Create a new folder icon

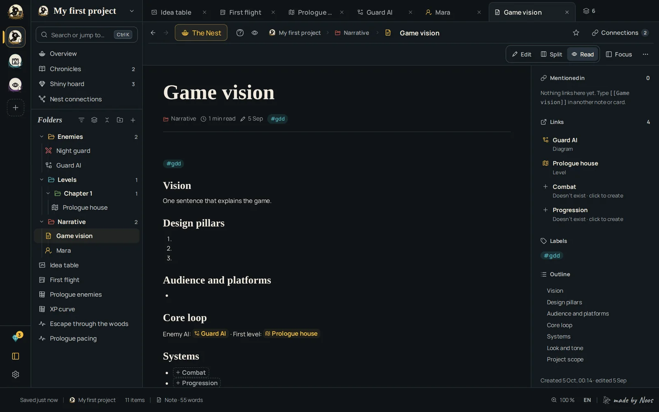pyautogui.click(x=120, y=120)
